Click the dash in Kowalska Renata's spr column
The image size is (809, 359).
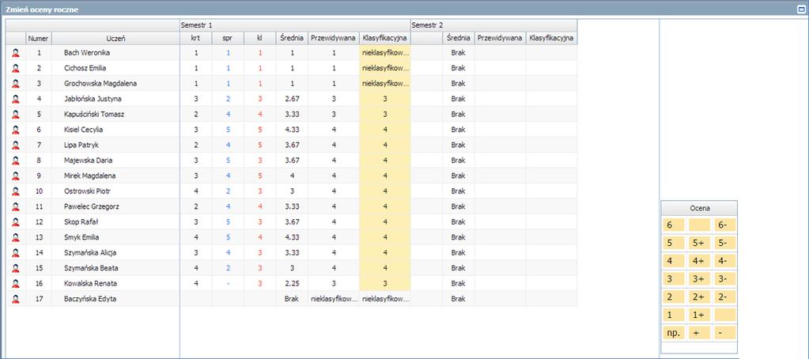coord(228,283)
